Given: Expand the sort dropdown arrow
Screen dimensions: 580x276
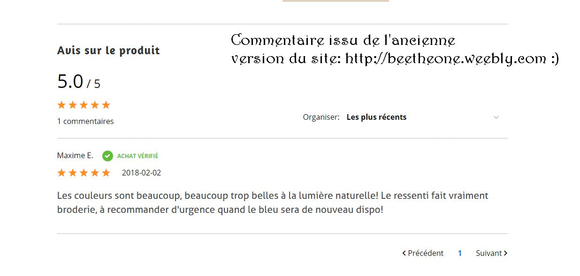Looking at the screenshot, I should pyautogui.click(x=496, y=117).
